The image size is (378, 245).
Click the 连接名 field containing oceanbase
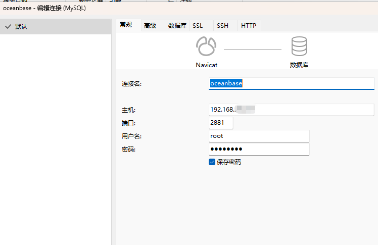(x=292, y=83)
